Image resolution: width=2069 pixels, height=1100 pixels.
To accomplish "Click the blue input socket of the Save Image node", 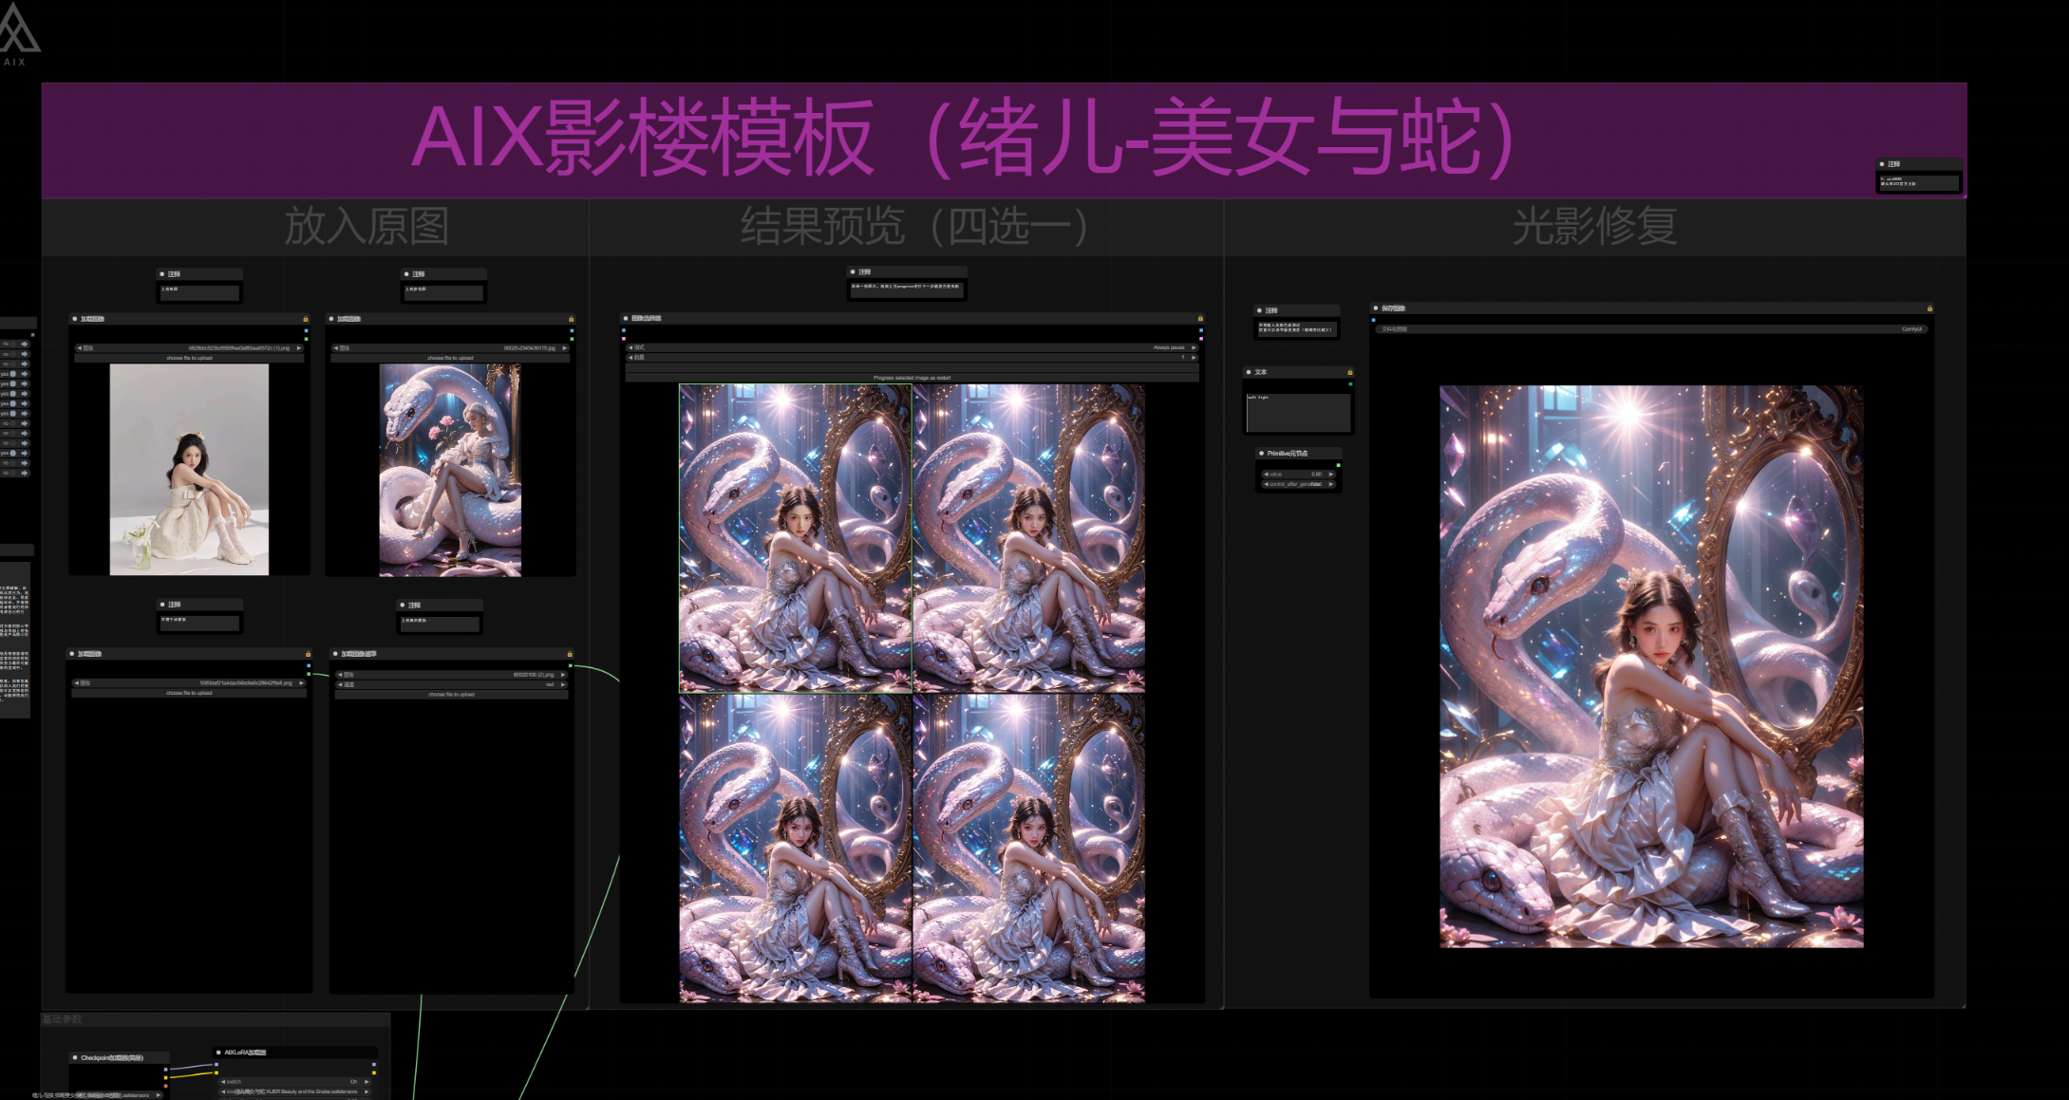I will coord(1374,320).
